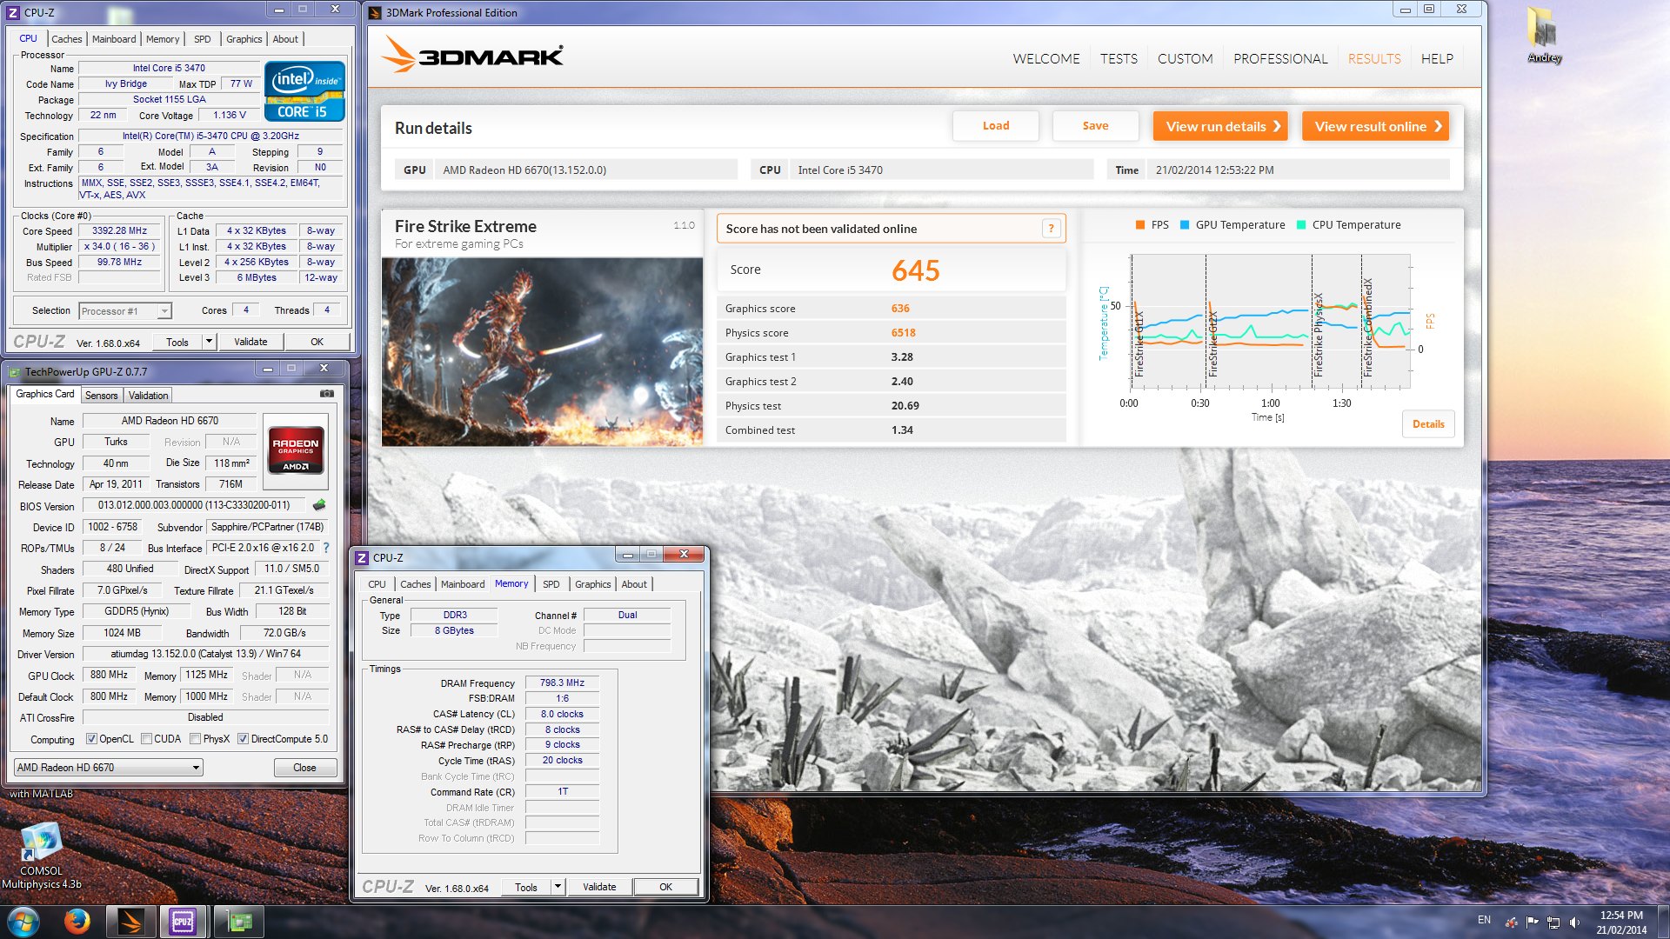Click the Save button in Run details
Image resolution: width=1670 pixels, height=939 pixels.
1095,126
